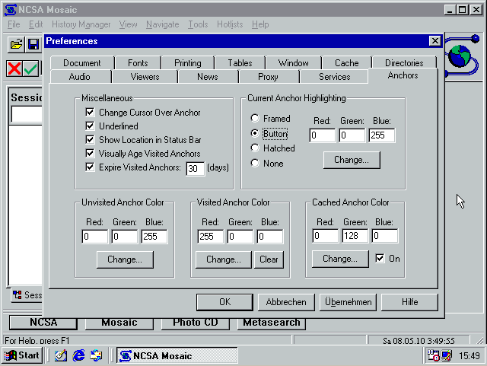Image resolution: width=487 pixels, height=366 pixels.
Task: Open the File menu
Action: (14, 24)
